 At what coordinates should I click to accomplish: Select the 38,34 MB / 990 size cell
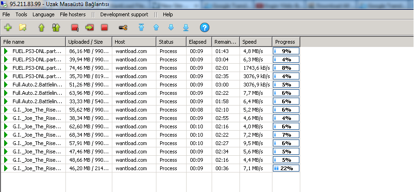tap(89, 118)
